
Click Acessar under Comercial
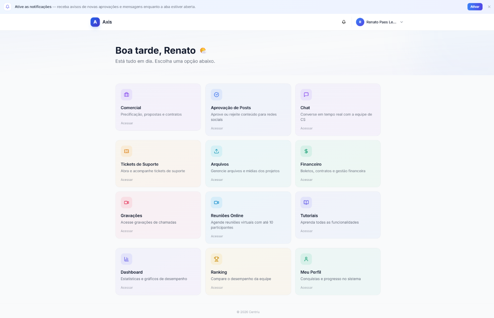127,123
